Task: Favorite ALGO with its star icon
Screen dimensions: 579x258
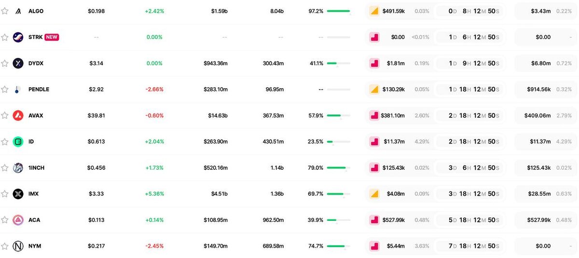Action: click(5, 11)
